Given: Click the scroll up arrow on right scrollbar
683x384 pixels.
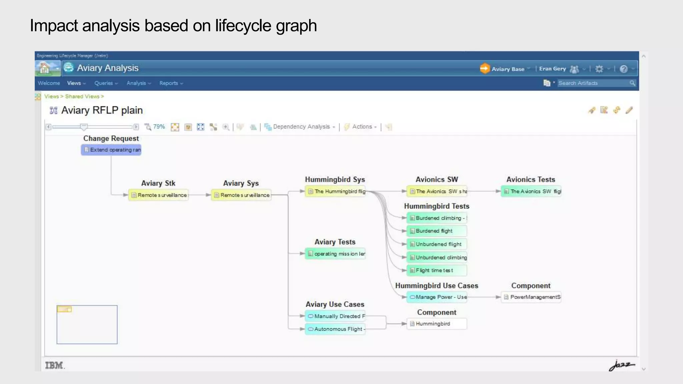Looking at the screenshot, I should pos(644,56).
